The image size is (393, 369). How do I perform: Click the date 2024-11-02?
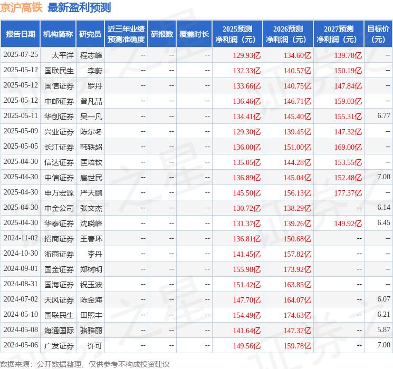click(21, 238)
